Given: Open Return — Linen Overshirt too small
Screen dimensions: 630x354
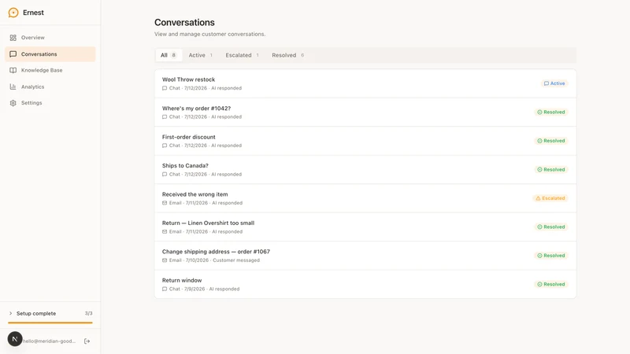Looking at the screenshot, I should [365, 227].
